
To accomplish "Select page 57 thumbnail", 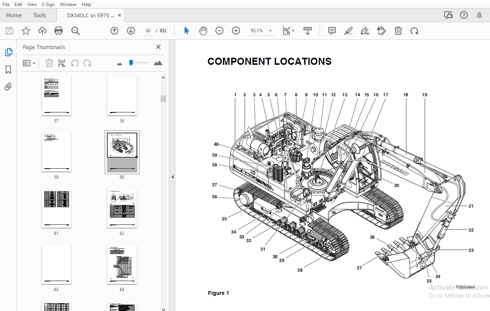I will (56, 96).
